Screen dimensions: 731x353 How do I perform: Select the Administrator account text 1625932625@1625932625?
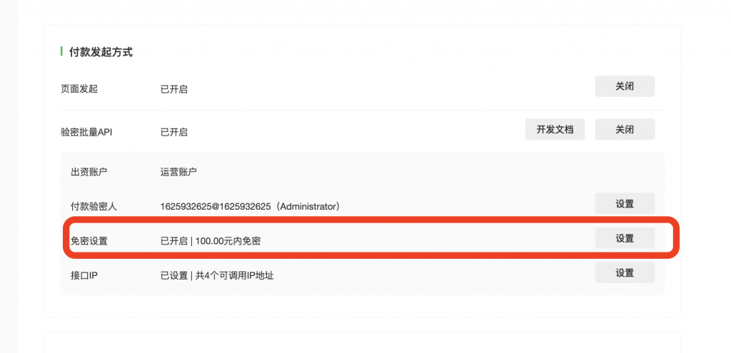point(216,206)
